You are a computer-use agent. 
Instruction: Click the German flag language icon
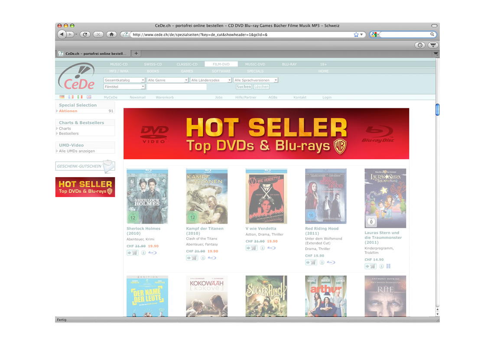coord(62,97)
